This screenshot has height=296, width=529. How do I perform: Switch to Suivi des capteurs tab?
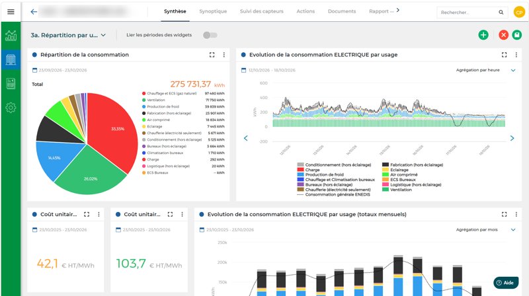point(261,11)
